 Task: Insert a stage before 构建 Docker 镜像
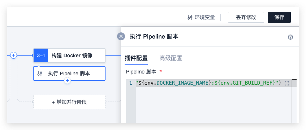(13, 55)
